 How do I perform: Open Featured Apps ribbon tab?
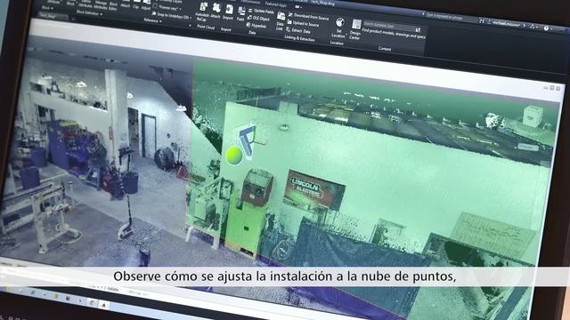276,4
